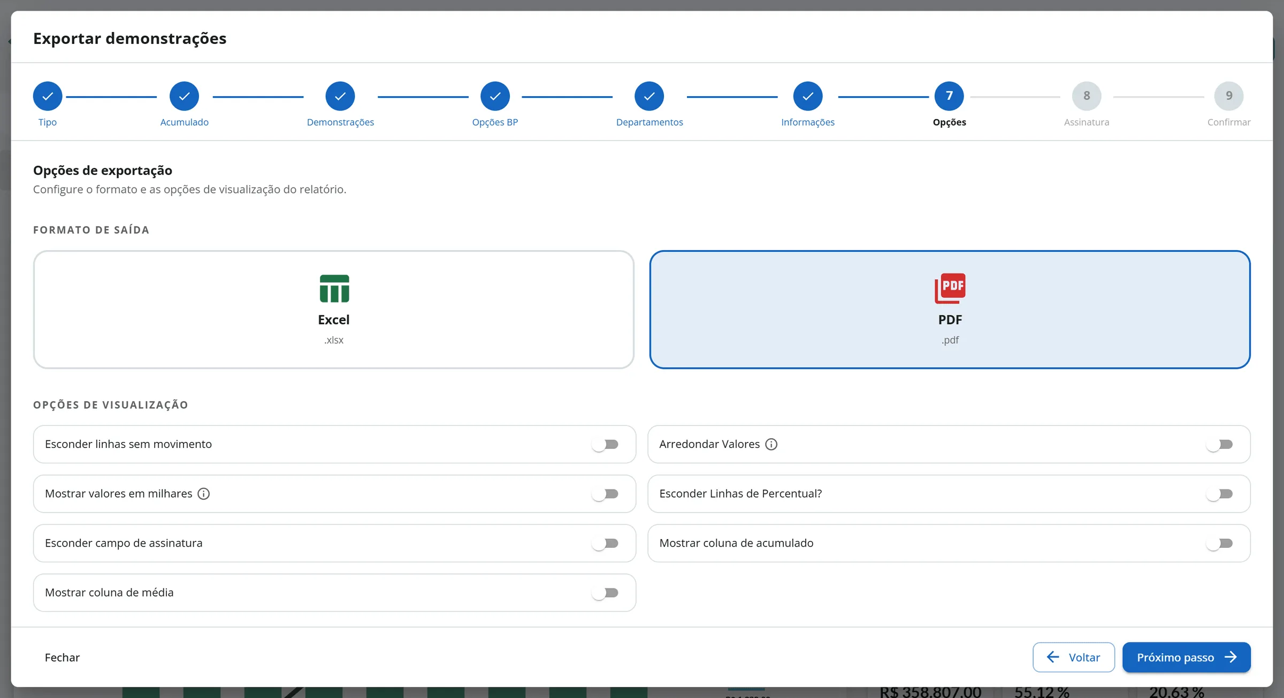This screenshot has width=1284, height=698.
Task: Click the 'Mostrar coluna de média' label text
Action: (x=109, y=593)
